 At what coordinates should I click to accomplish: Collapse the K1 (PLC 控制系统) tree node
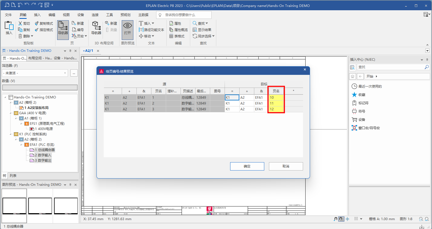coord(11,134)
